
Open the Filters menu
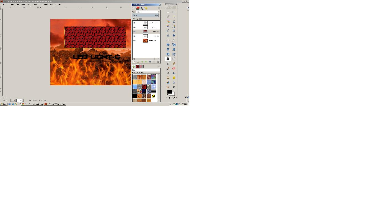point(46,4)
